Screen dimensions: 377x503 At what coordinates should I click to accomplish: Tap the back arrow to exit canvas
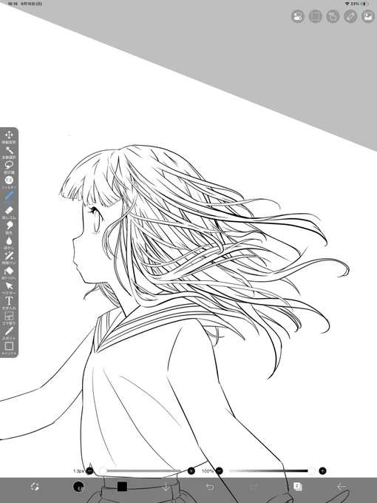[x=342, y=487]
